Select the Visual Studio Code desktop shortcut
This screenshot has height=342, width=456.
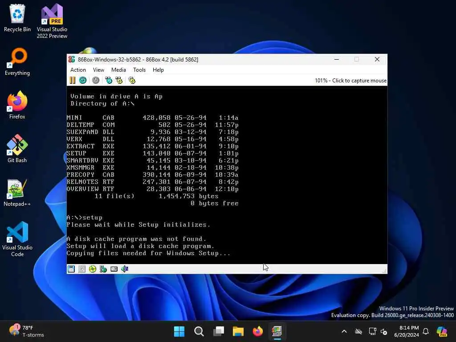point(17,239)
